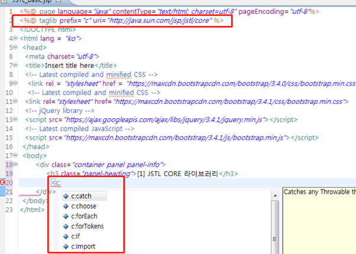Click line number 12 in the gutter
Screen dimensions: 356x254
click(9, 110)
